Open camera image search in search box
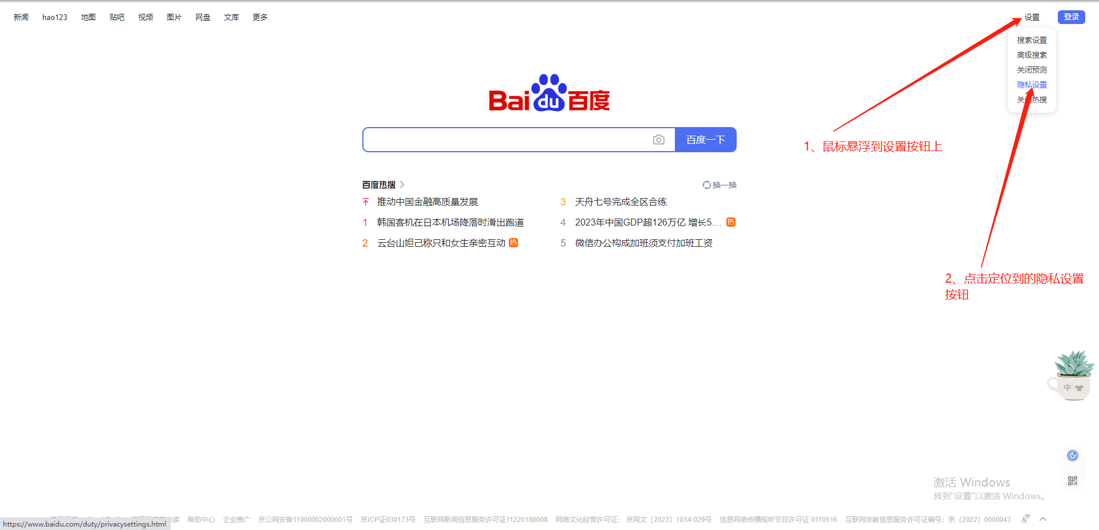This screenshot has width=1099, height=530. tap(659, 139)
